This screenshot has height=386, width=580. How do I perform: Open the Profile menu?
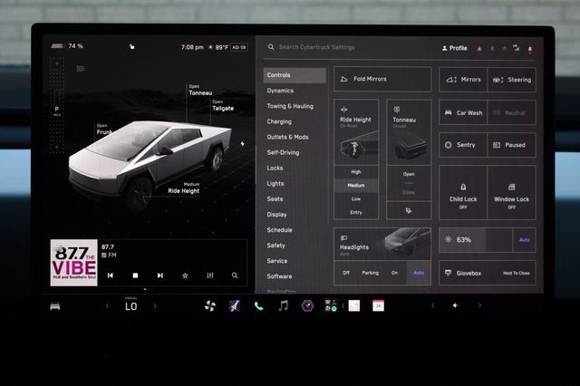[x=454, y=48]
